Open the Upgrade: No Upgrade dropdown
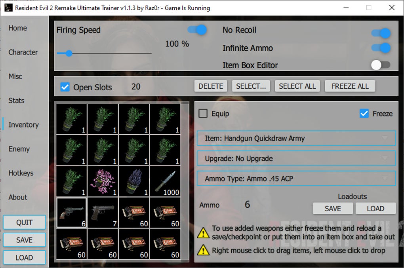The width and height of the screenshot is (404, 268). click(296, 158)
